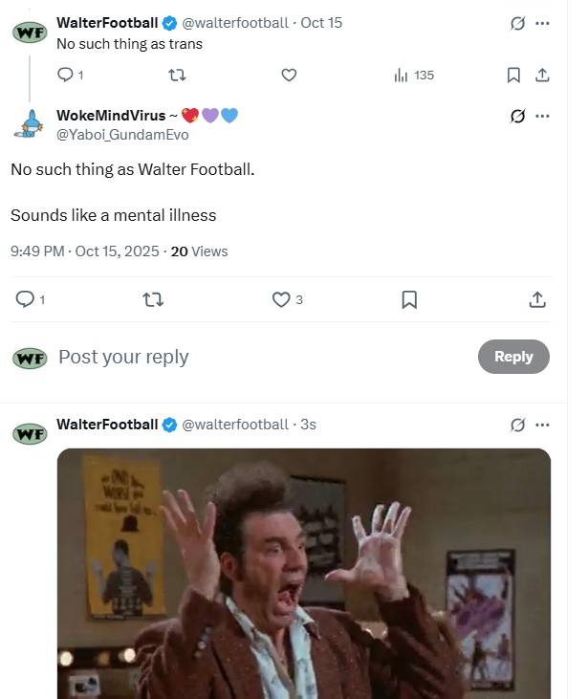Open more options on WokeMindVirus post
The image size is (588, 699).
543,116
